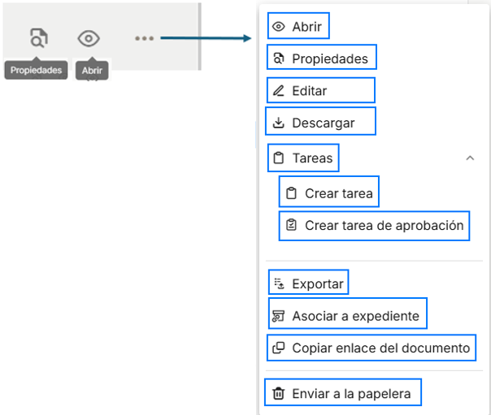The image size is (491, 415).
Task: Choose Crear tarea from the Tareas submenu
Action: click(328, 193)
